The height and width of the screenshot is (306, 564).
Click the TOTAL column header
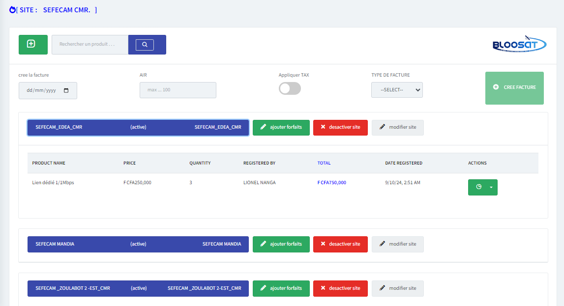coord(324,163)
